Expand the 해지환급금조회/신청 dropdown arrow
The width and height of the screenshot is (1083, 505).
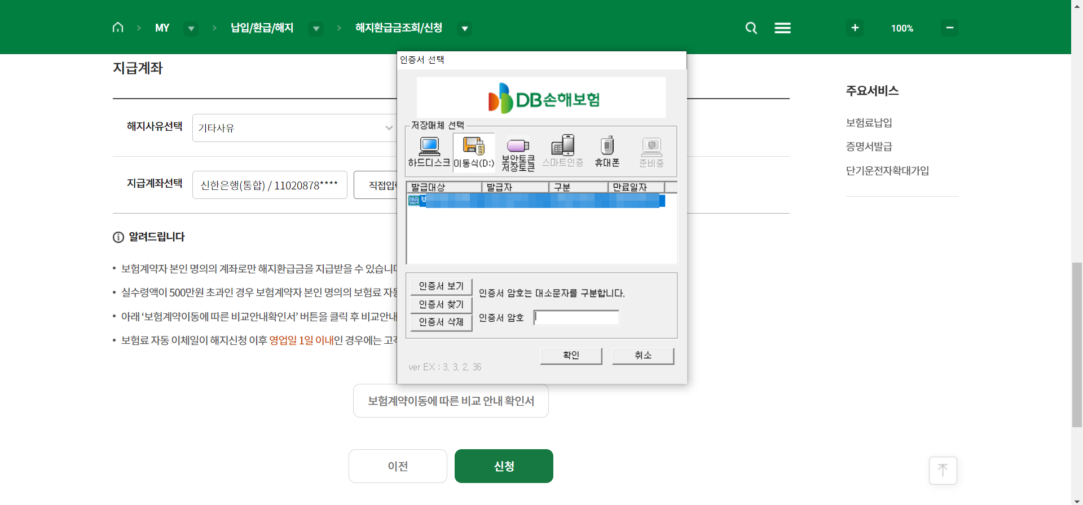pos(465,28)
